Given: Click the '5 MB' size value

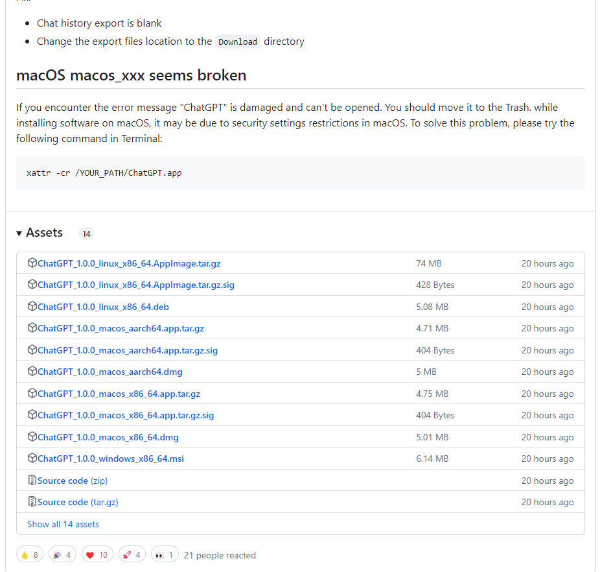Looking at the screenshot, I should tap(426, 372).
